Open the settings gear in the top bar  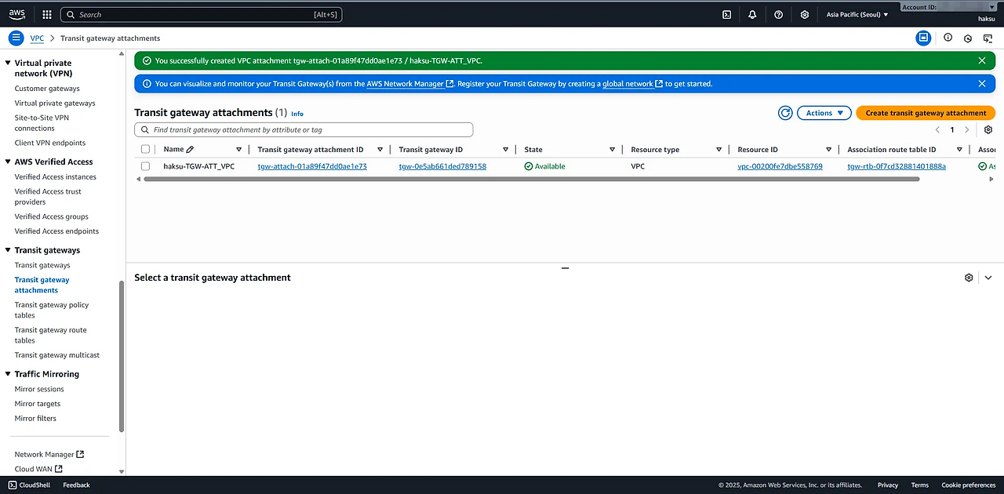804,14
